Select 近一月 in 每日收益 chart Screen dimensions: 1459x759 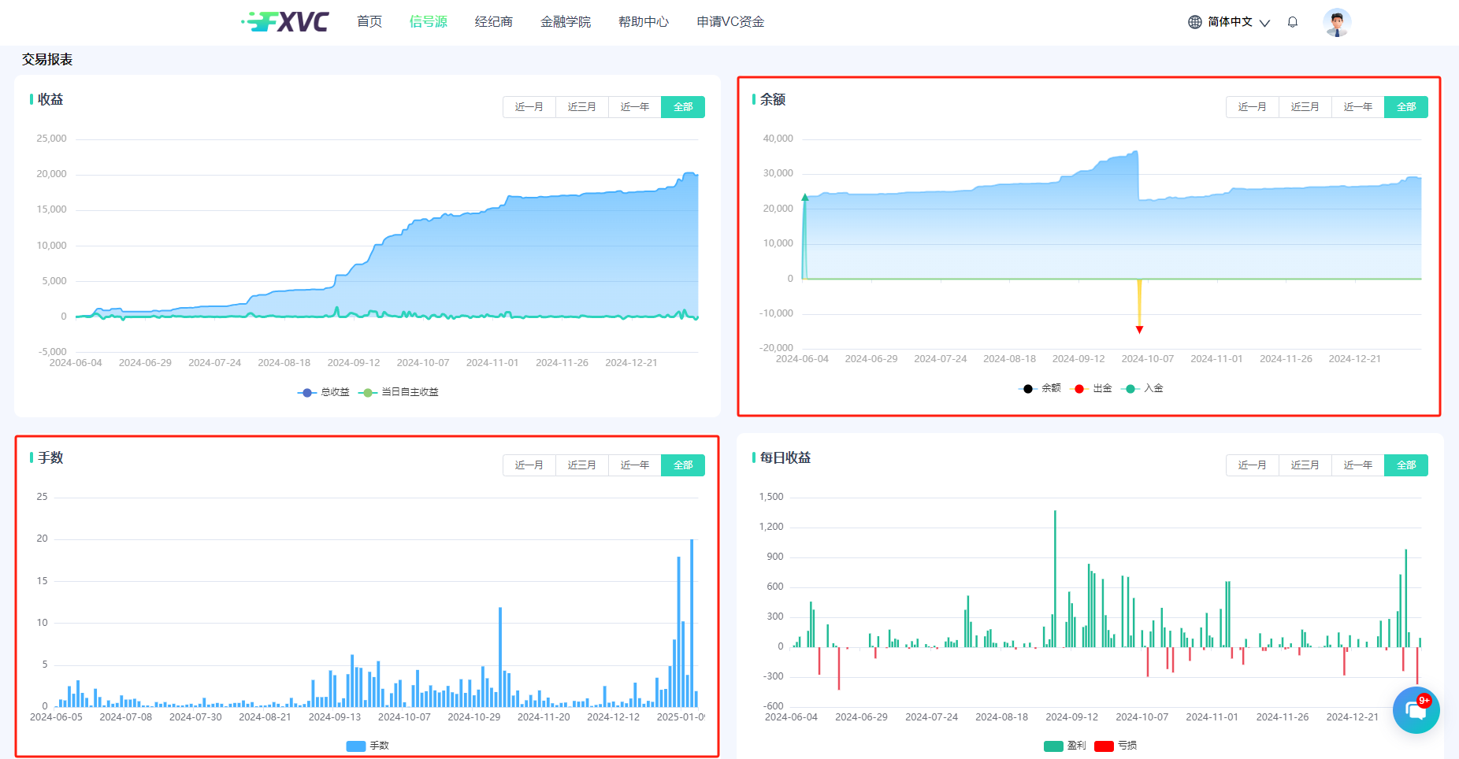[x=1253, y=465]
